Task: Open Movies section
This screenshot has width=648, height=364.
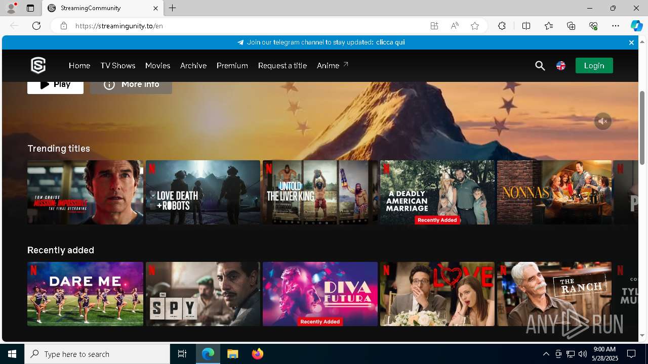Action: click(157, 66)
